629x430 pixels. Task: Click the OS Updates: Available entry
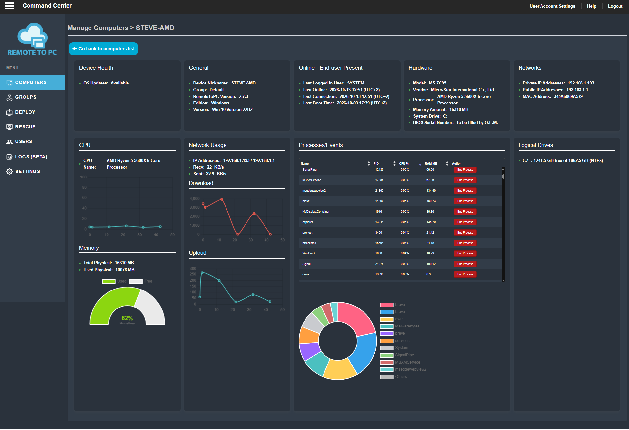[x=106, y=83]
